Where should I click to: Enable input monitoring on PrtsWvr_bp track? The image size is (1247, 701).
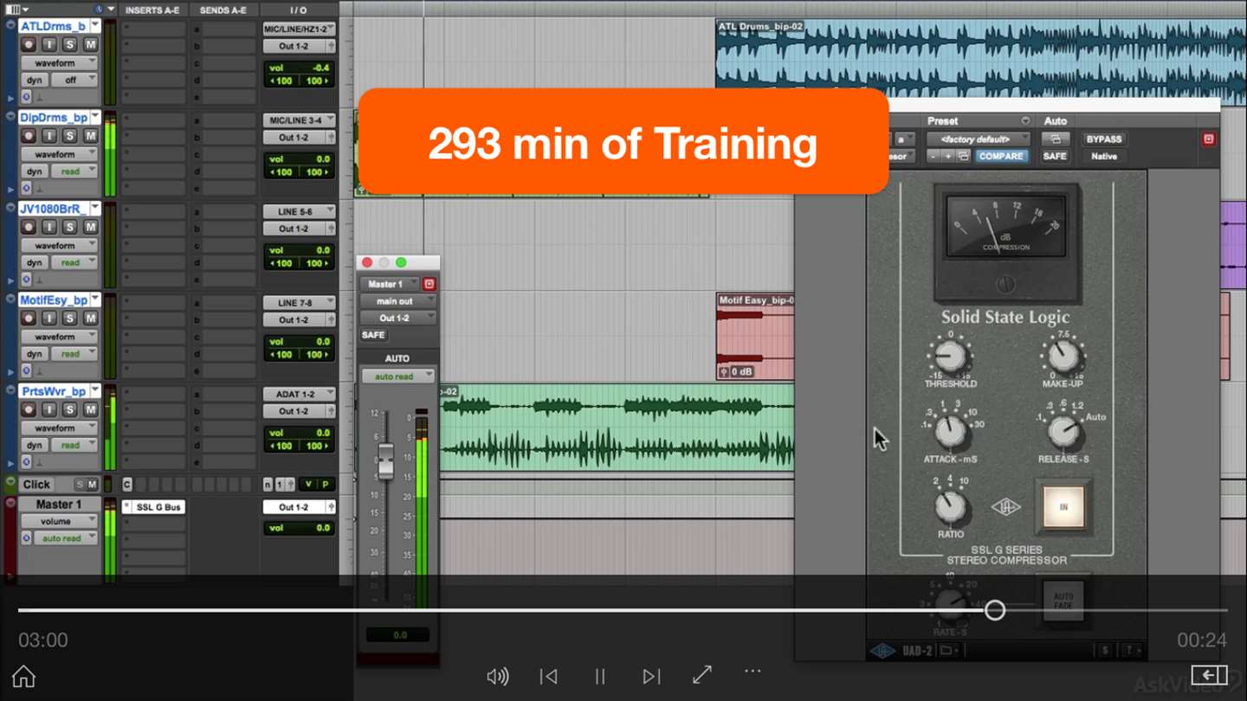[49, 409]
